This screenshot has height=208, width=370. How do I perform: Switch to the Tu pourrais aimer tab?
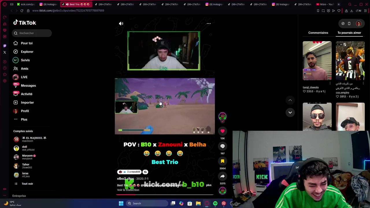pos(349,33)
